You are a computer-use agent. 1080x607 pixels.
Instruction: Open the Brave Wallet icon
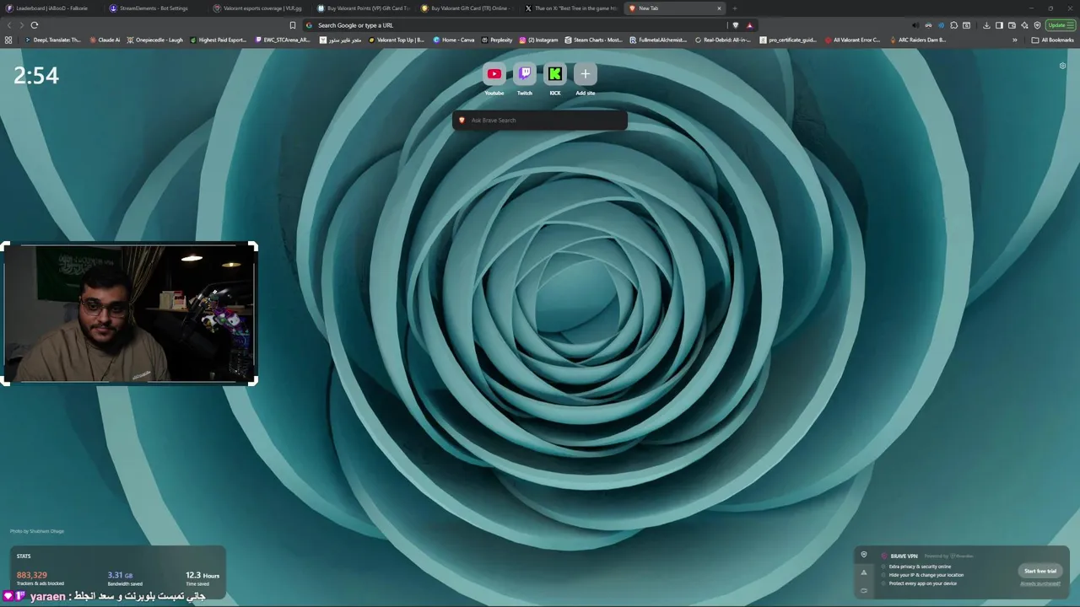coord(1012,25)
